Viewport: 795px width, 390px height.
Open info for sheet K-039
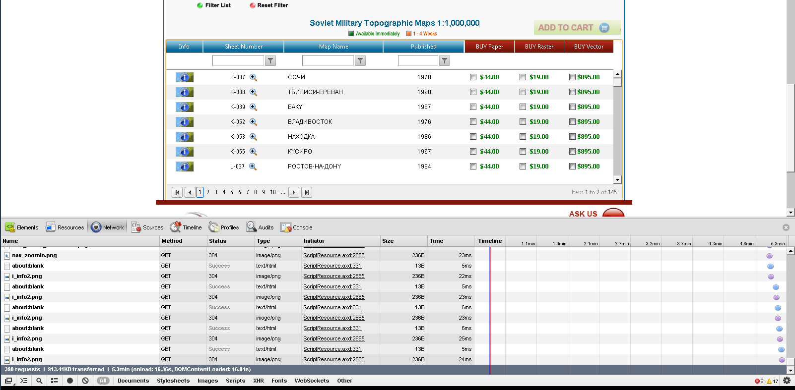tap(185, 107)
